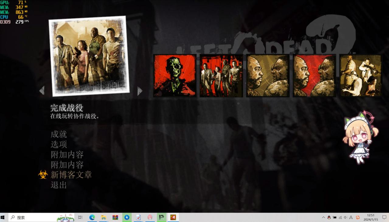Open WinRAR from the taskbar
The image size is (389, 222).
click(x=115, y=217)
